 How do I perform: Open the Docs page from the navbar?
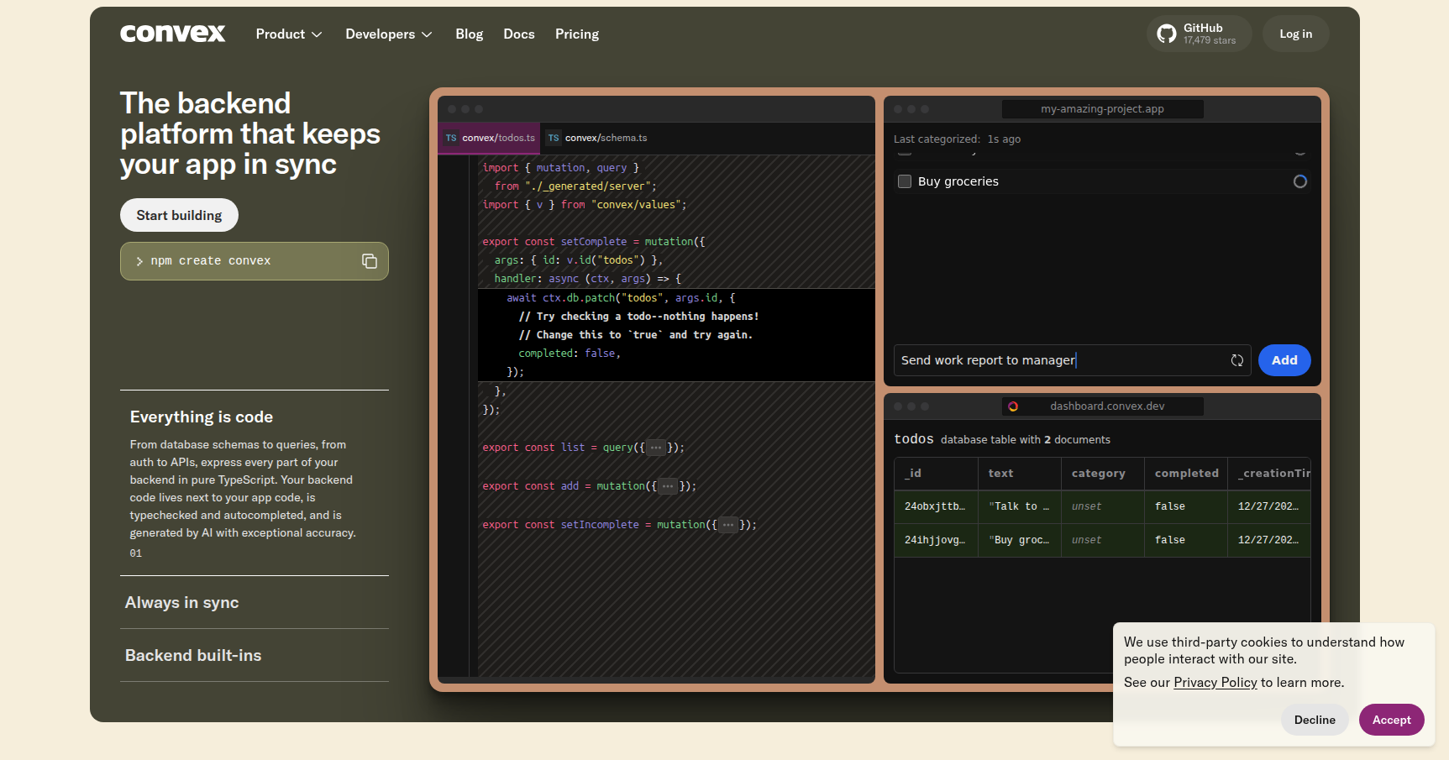point(518,34)
